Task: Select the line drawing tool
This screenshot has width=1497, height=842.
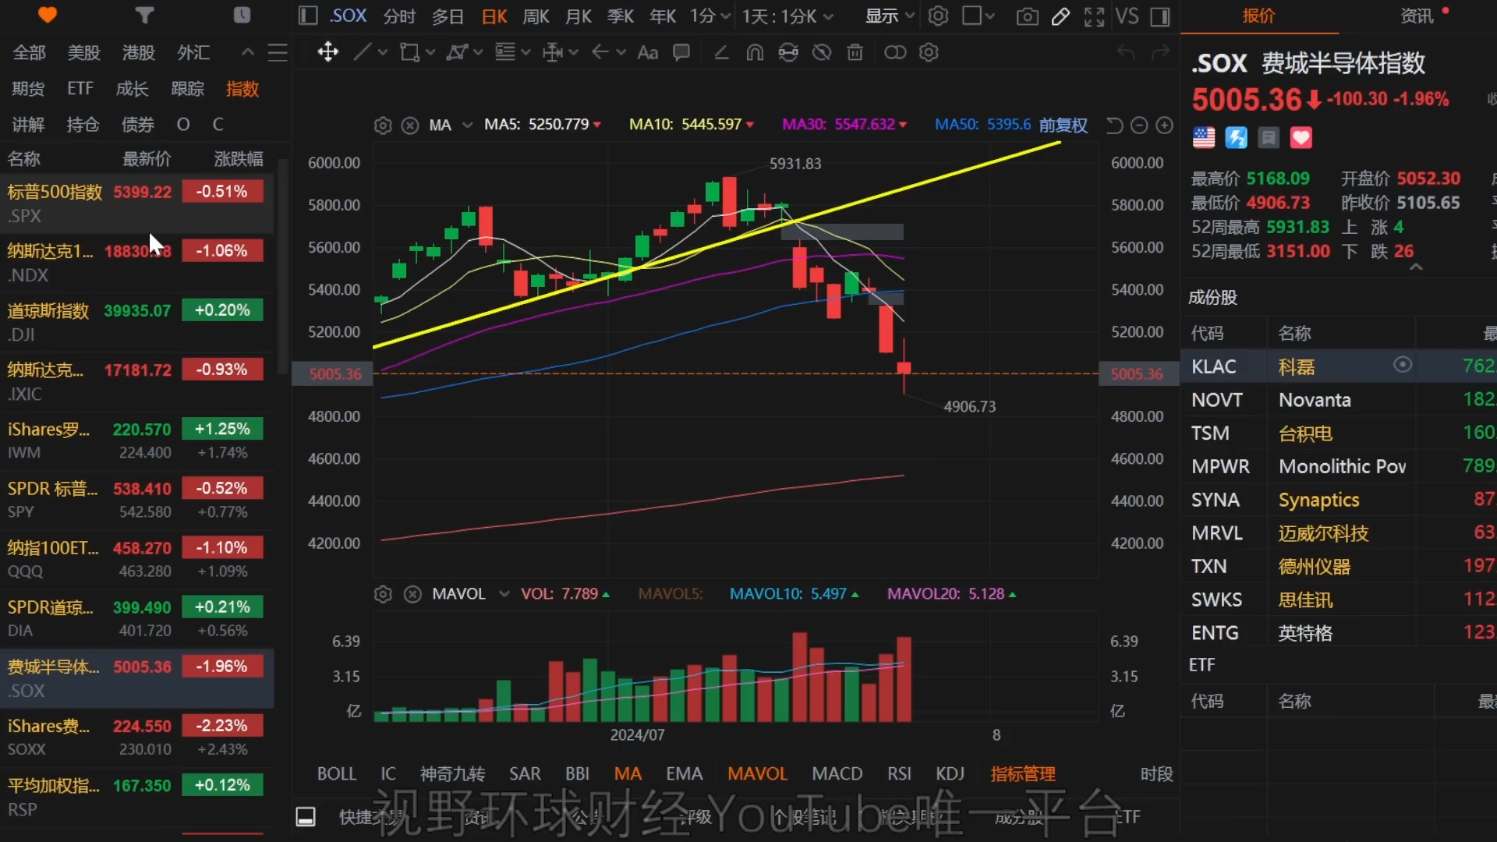Action: click(x=362, y=52)
